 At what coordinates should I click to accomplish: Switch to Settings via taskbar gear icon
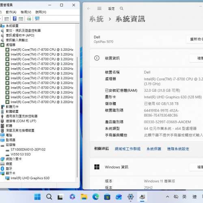point(131,197)
